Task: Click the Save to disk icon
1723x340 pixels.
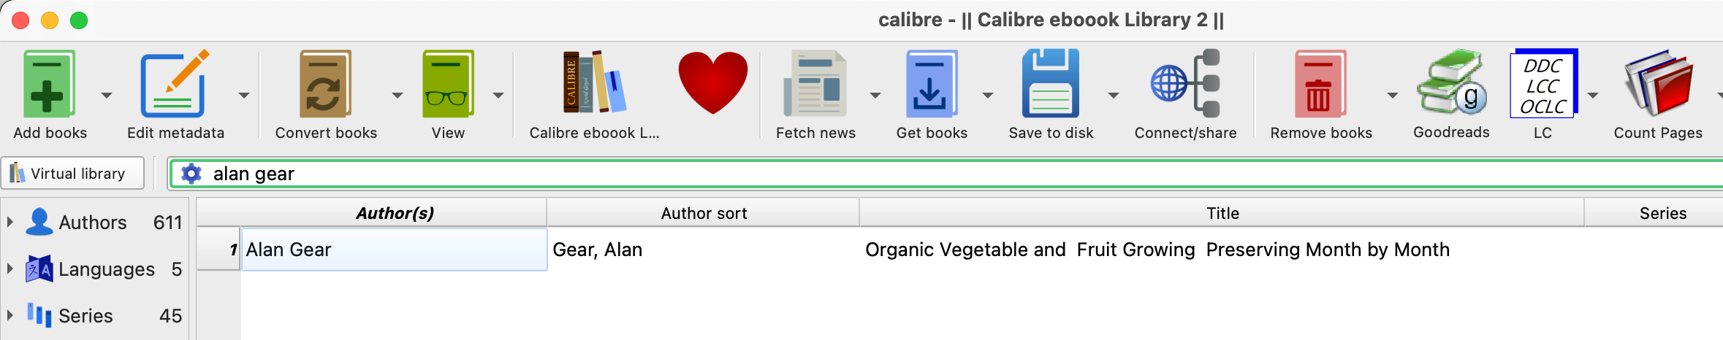Action: [1050, 85]
